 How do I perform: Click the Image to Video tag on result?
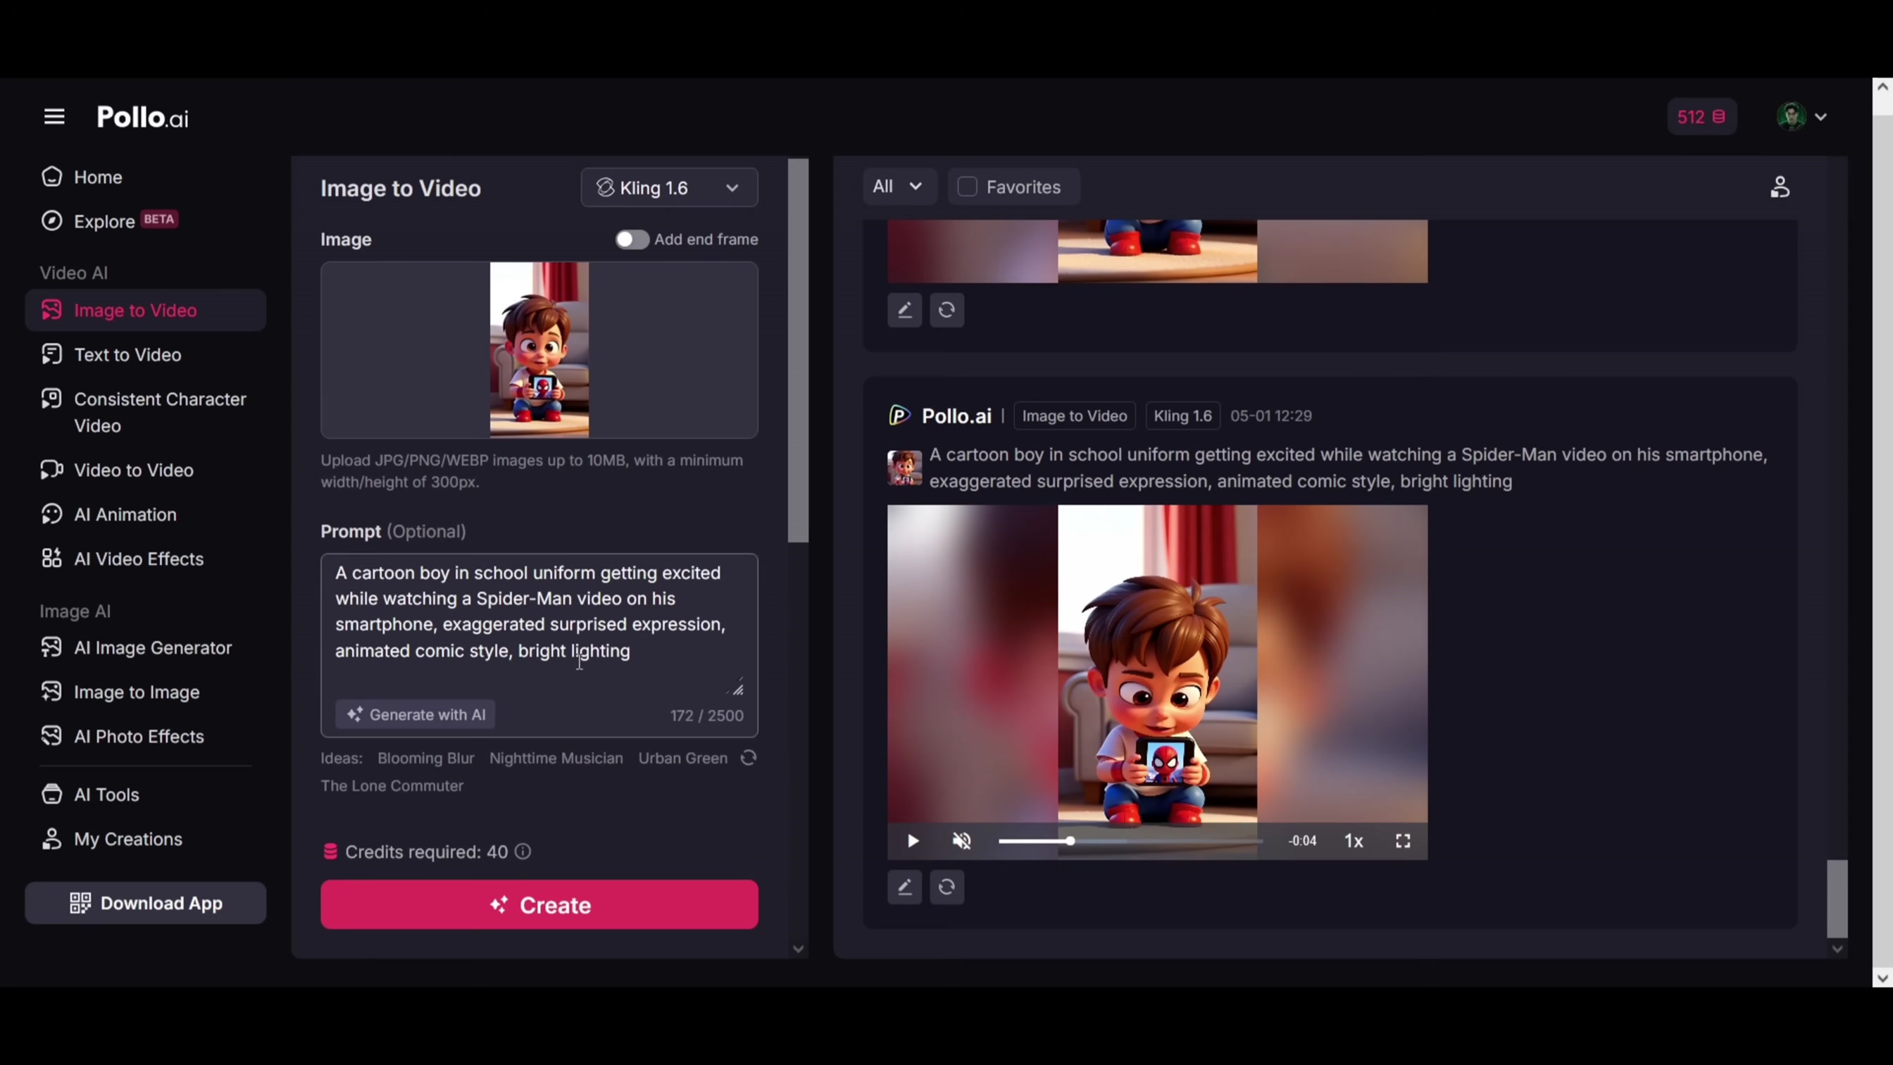pos(1075,416)
